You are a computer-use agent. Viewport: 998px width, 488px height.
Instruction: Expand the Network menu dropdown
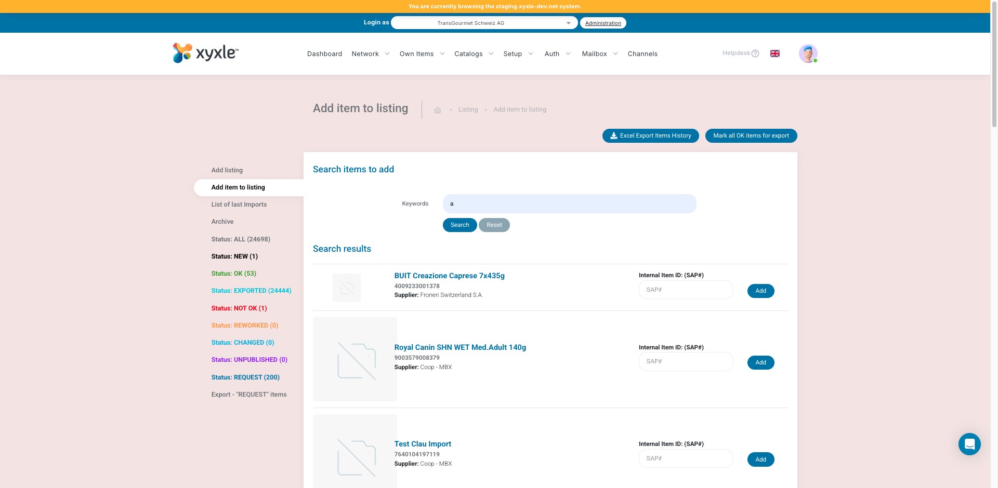click(370, 54)
